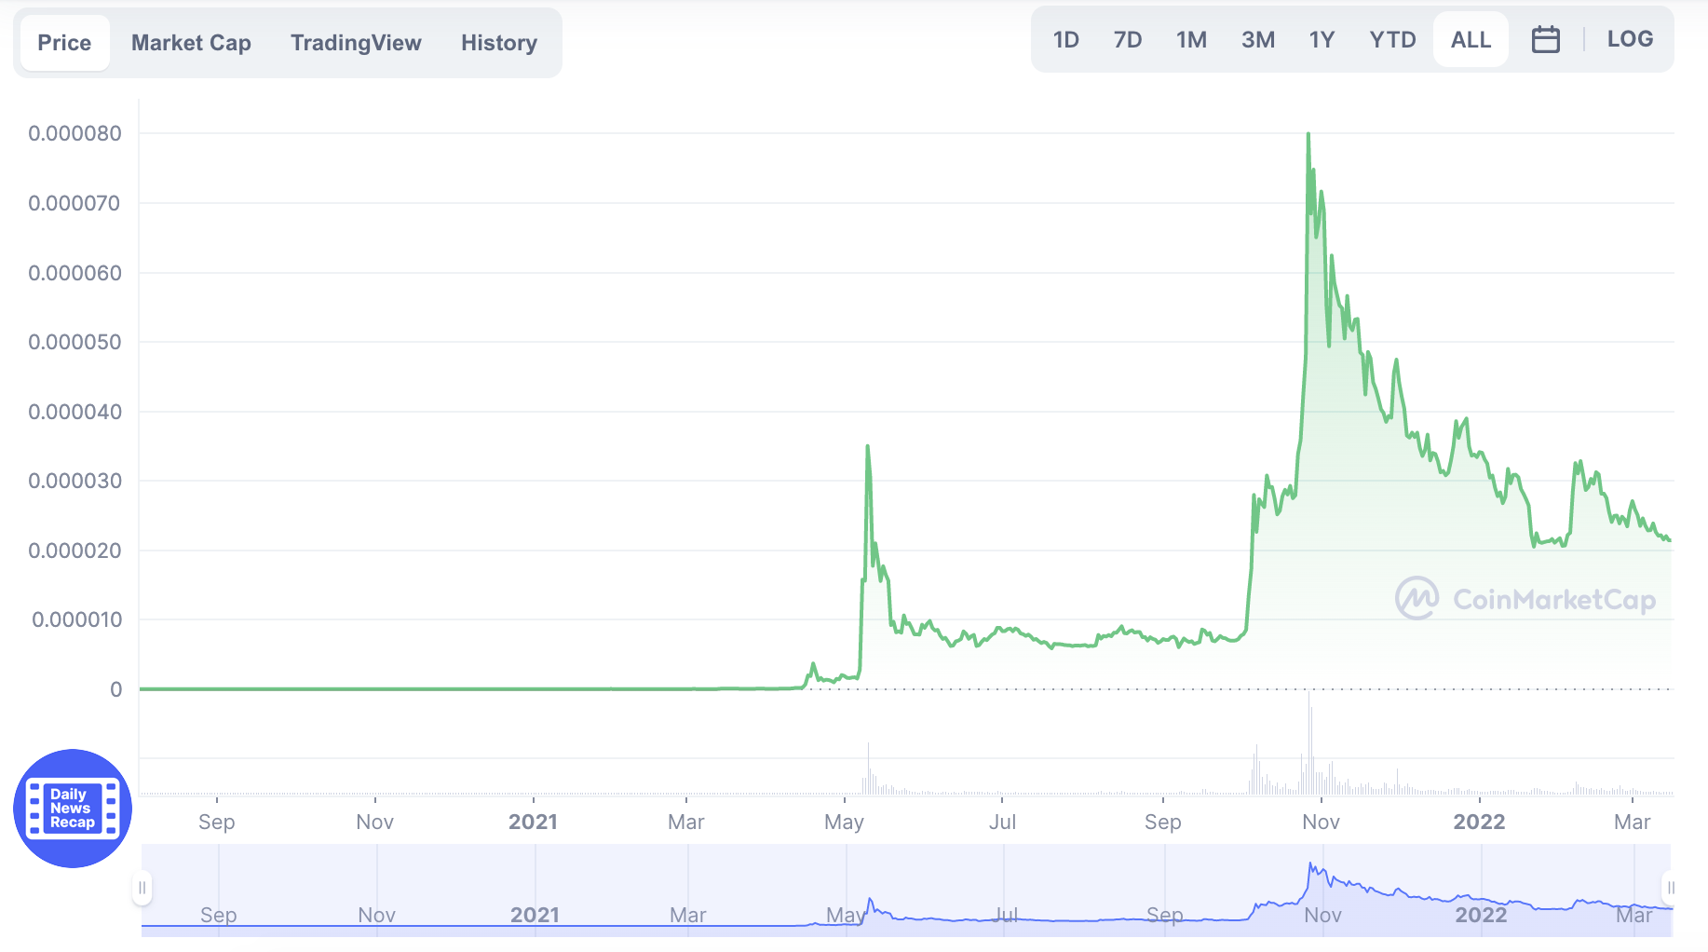Click the 2021 label on main x-axis
Screen dimensions: 1708x952
pos(533,822)
